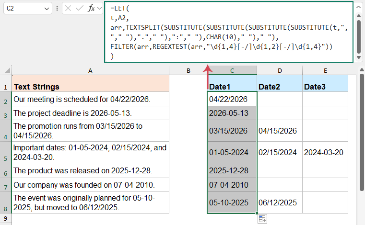Click cell C2 showing 04/22/2026
This screenshot has width=365, height=225.
click(x=232, y=99)
